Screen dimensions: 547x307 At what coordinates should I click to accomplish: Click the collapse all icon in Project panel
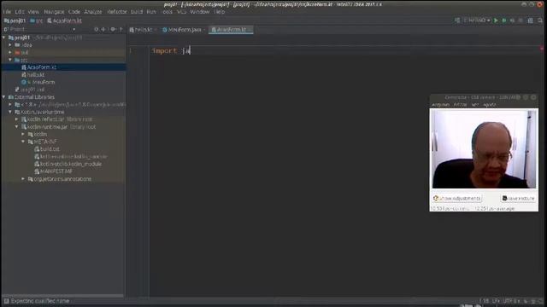(103, 29)
